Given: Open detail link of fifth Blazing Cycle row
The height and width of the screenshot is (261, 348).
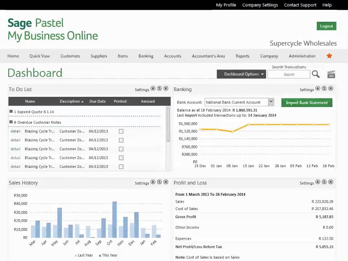Looking at the screenshot, I should pos(16,166).
